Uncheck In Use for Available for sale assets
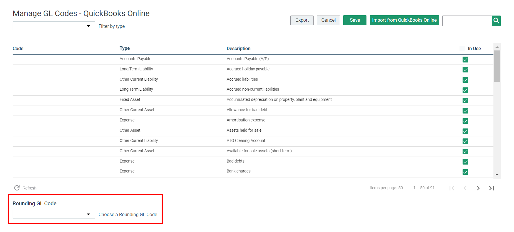Viewport: 514px width, 232px height. (x=465, y=151)
